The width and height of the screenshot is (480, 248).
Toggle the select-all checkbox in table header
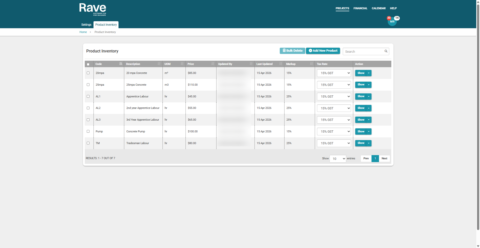pos(88,64)
